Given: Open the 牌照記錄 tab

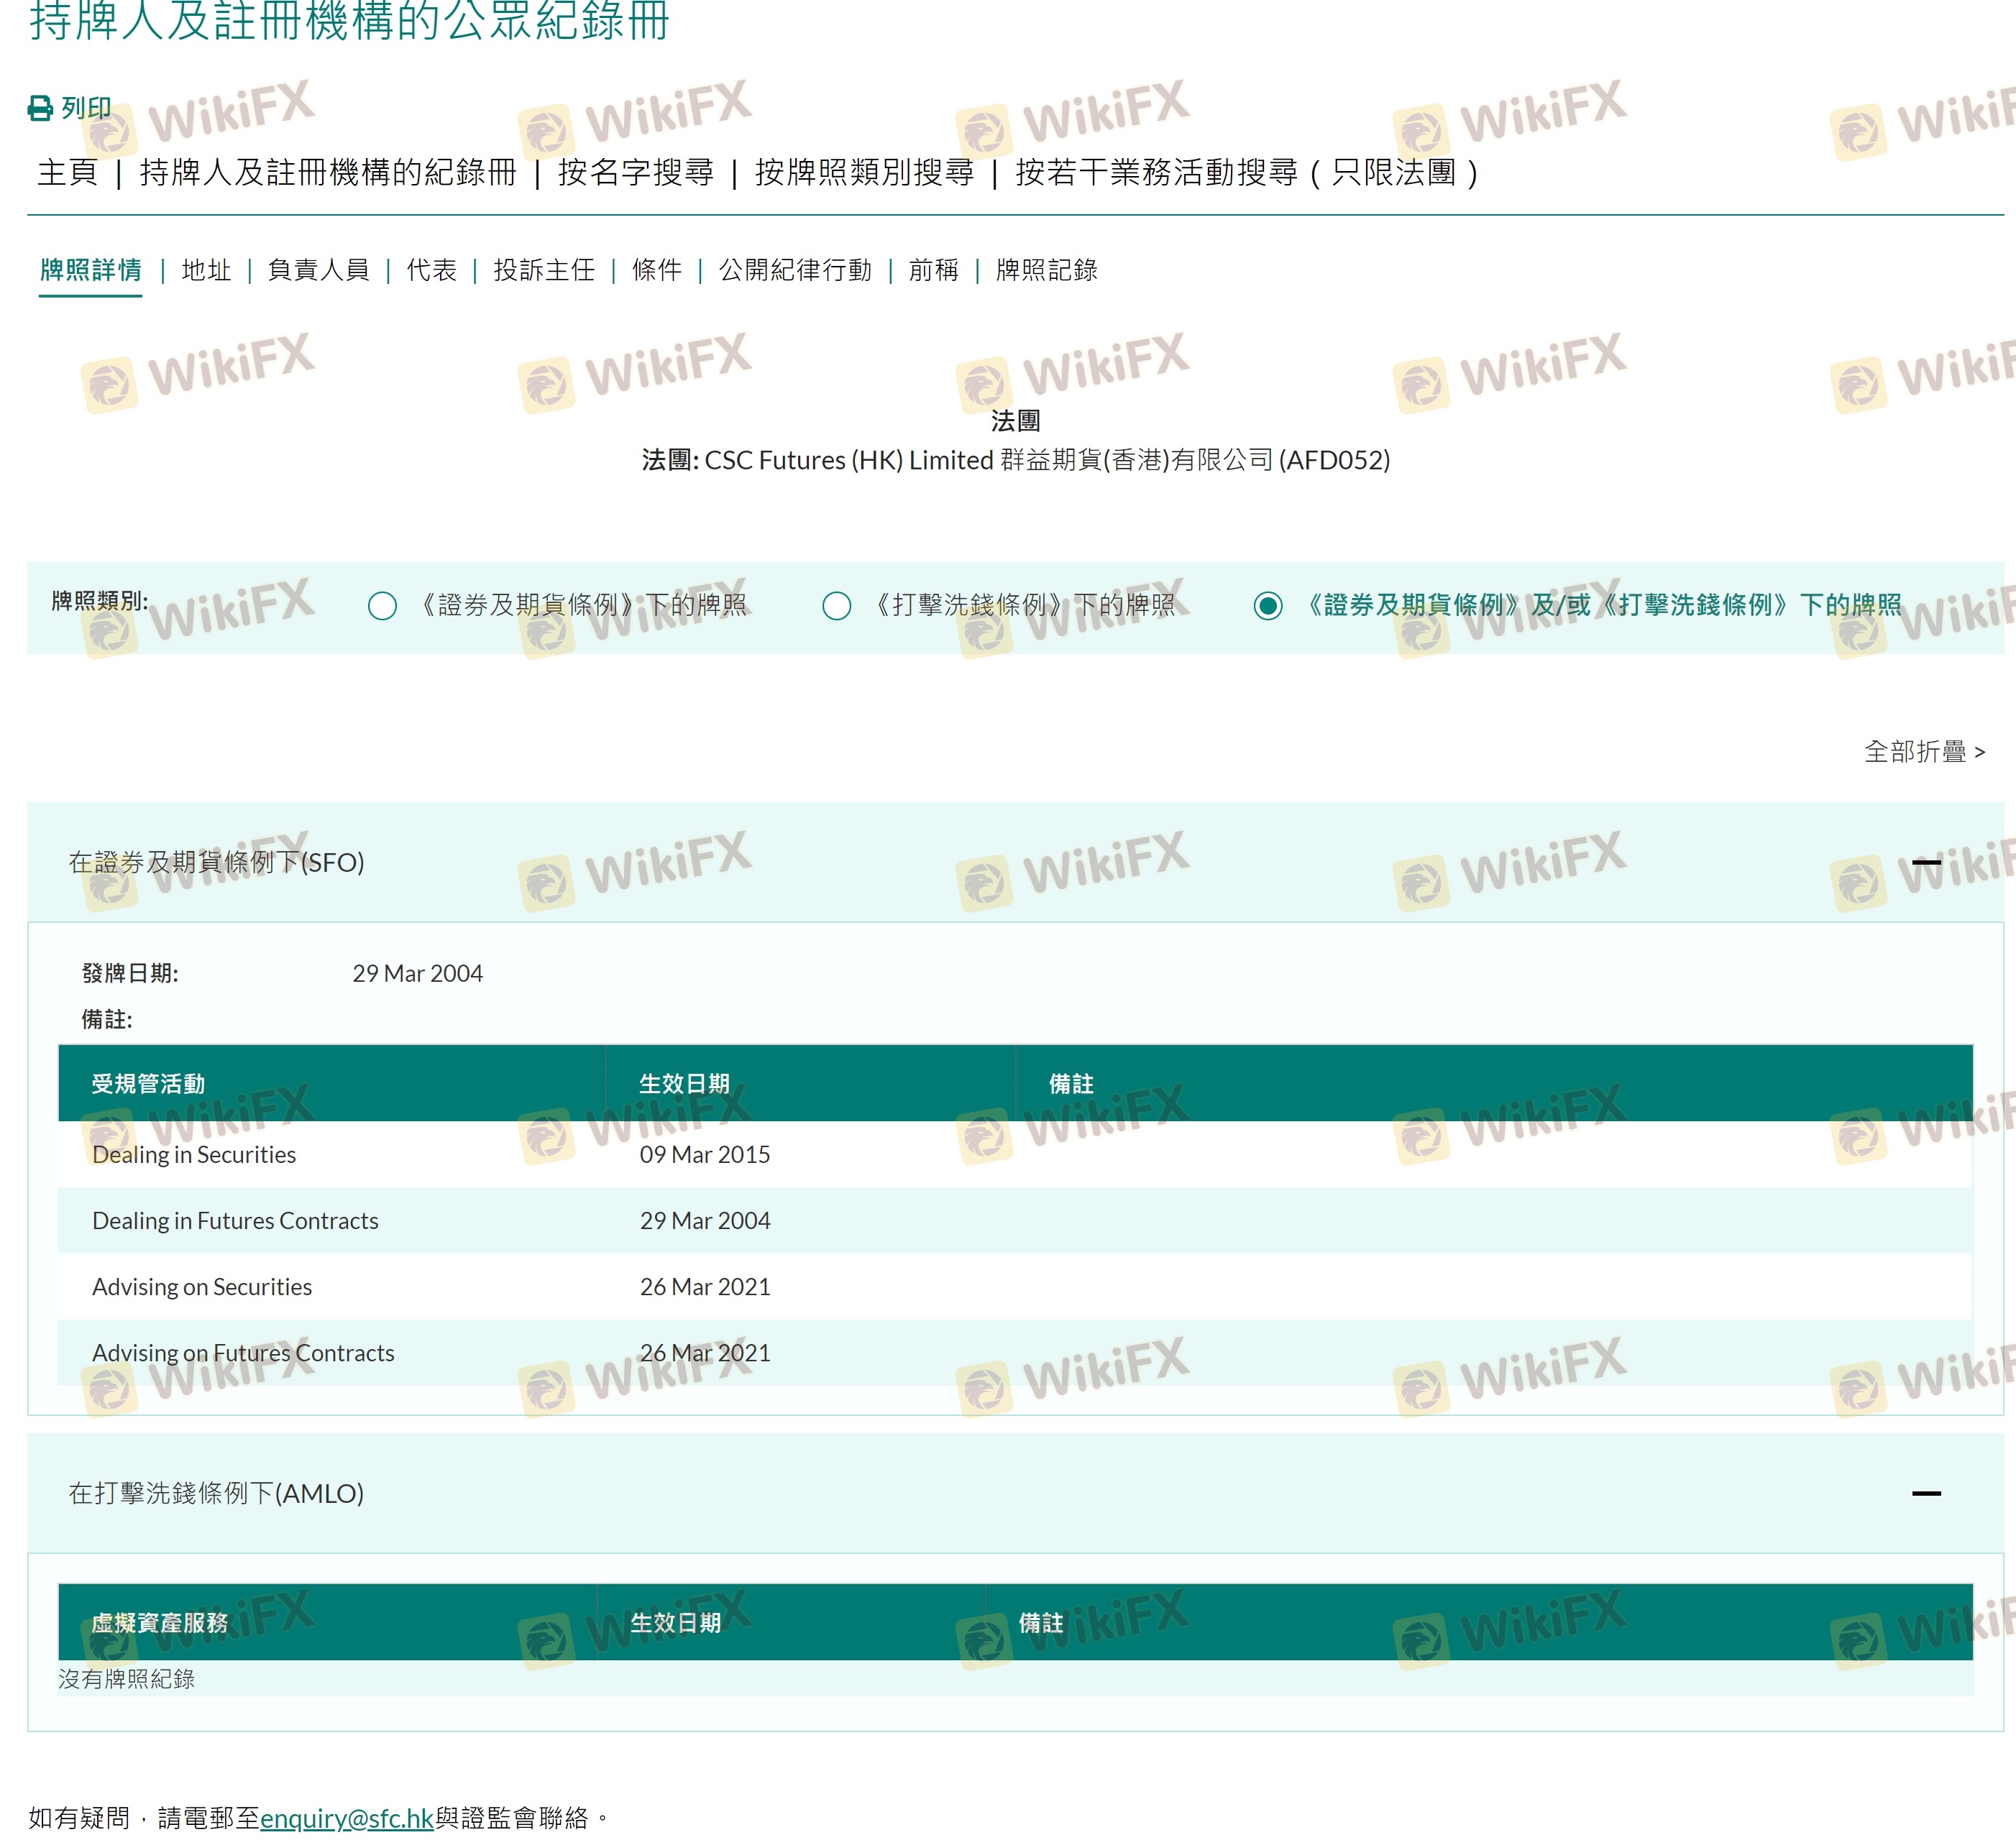Looking at the screenshot, I should 1046,270.
